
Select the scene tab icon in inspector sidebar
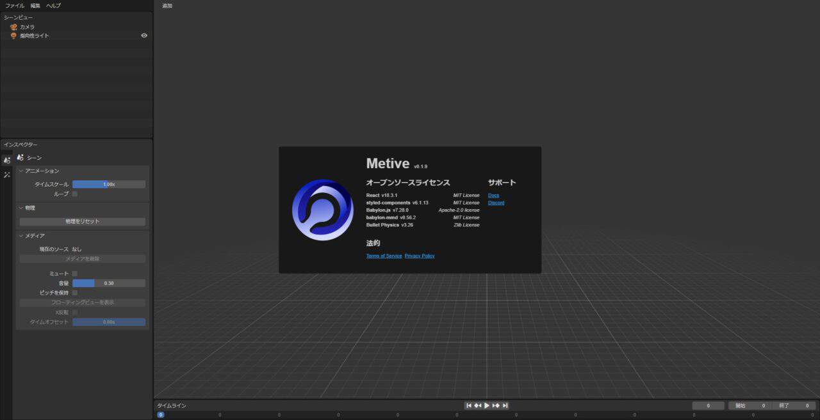click(6, 160)
